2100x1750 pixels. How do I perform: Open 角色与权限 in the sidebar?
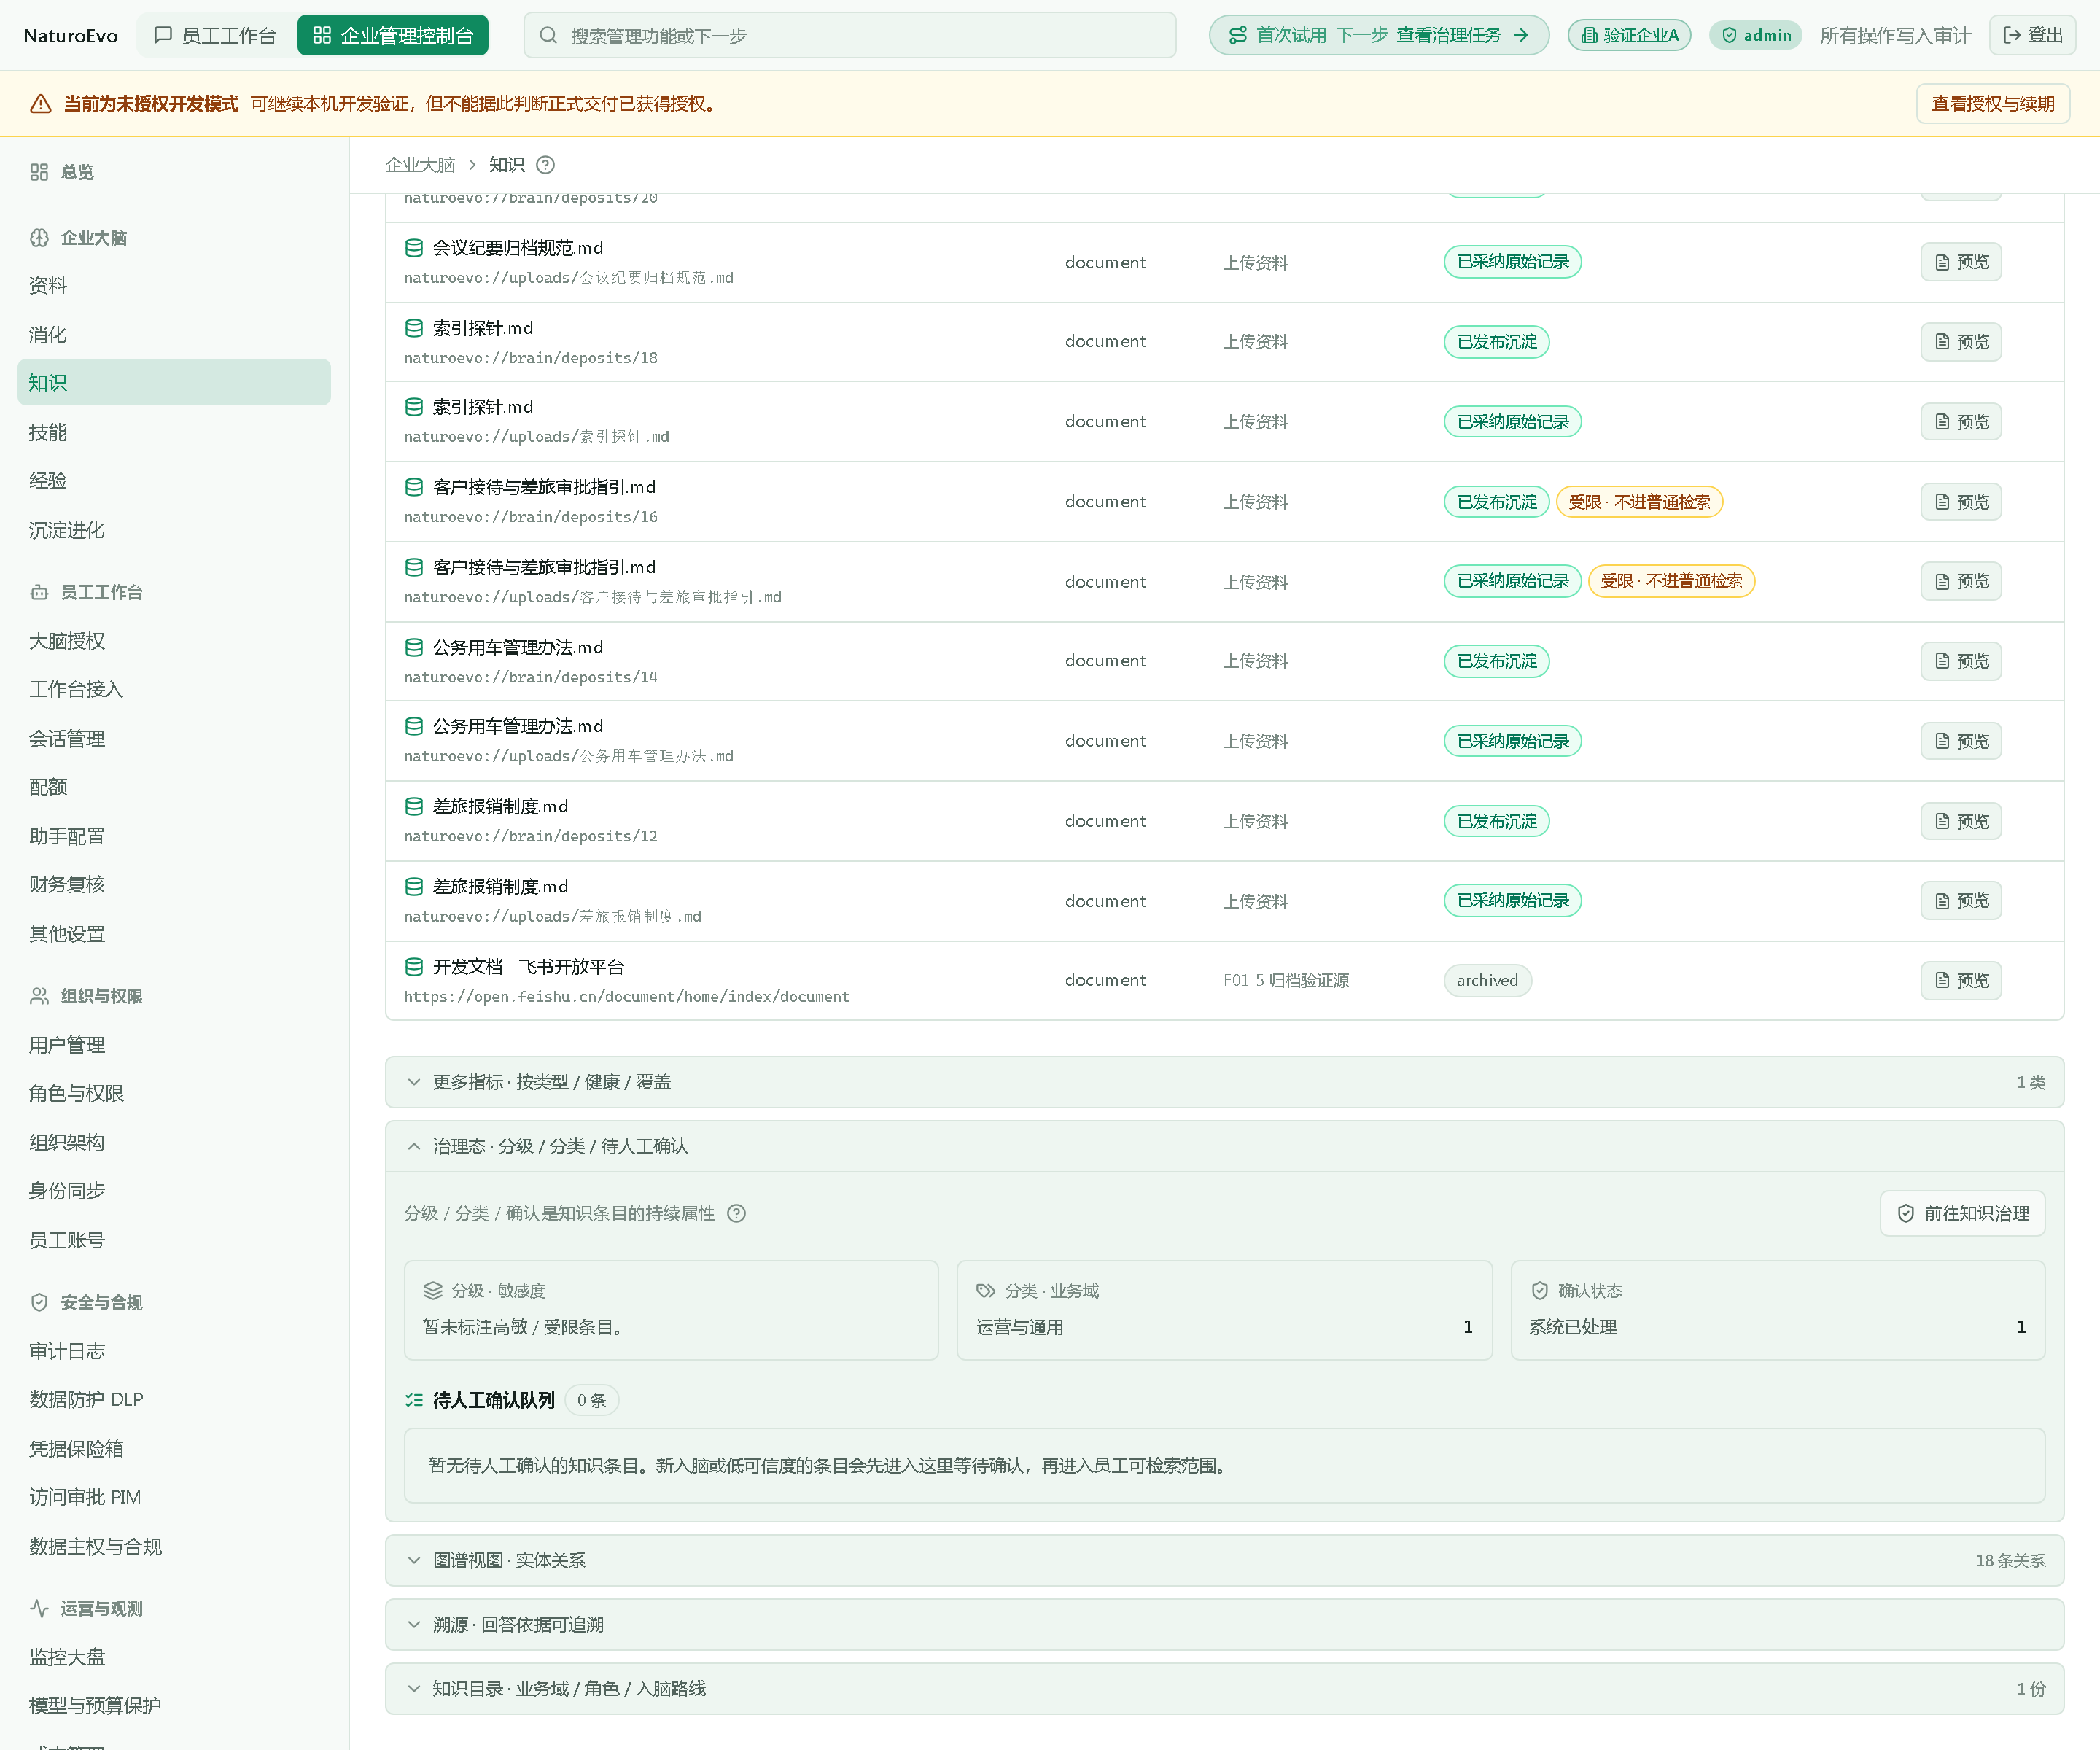[174, 1093]
